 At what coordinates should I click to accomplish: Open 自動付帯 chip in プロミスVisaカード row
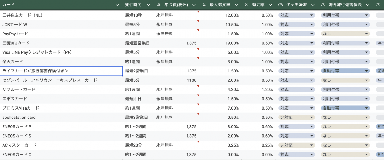point(345,108)
